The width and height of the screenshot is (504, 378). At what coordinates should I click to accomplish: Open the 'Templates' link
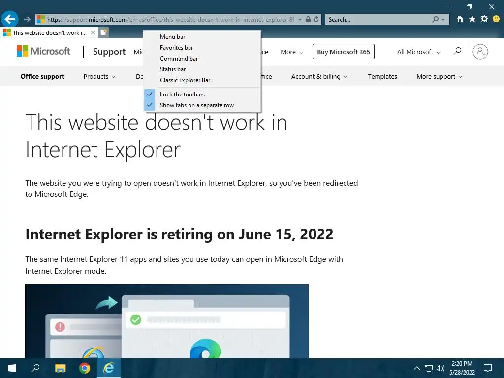click(x=382, y=76)
